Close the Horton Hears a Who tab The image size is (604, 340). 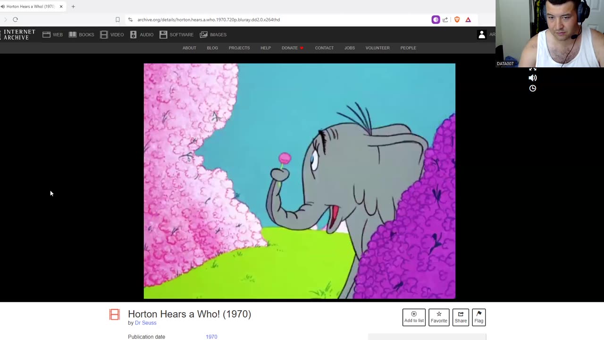[x=61, y=7]
